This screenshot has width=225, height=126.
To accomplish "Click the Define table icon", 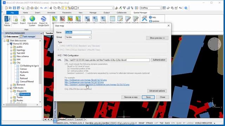I will [120, 19].
